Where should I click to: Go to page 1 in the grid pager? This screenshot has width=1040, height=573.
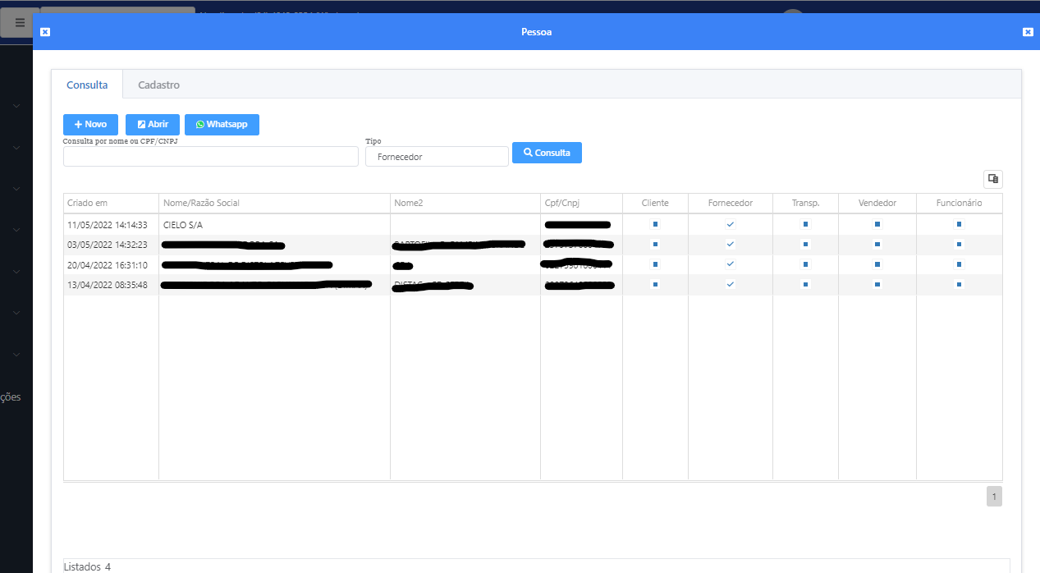pos(993,497)
